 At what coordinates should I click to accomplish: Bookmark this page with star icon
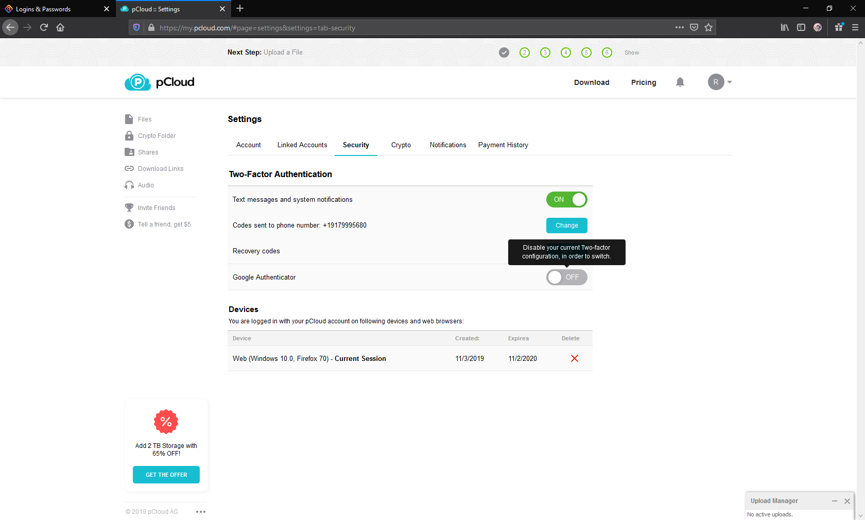coord(708,28)
